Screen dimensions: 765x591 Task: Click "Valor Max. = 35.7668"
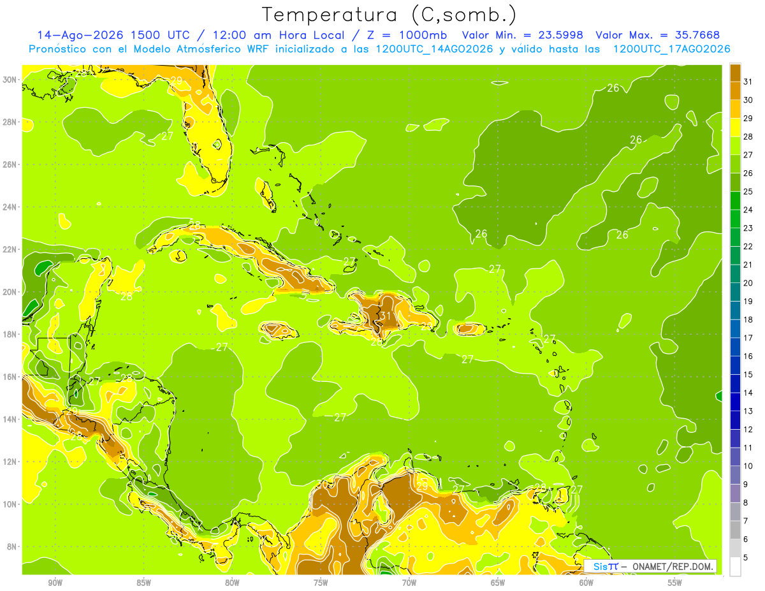[657, 35]
